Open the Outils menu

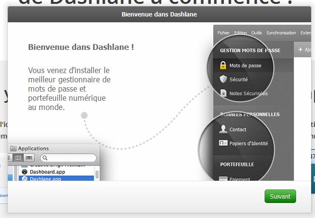pyautogui.click(x=256, y=33)
